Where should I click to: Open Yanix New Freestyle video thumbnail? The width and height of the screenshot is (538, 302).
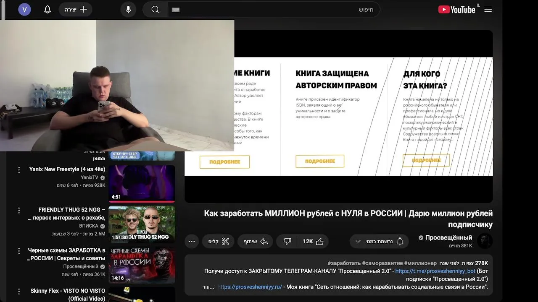142,184
